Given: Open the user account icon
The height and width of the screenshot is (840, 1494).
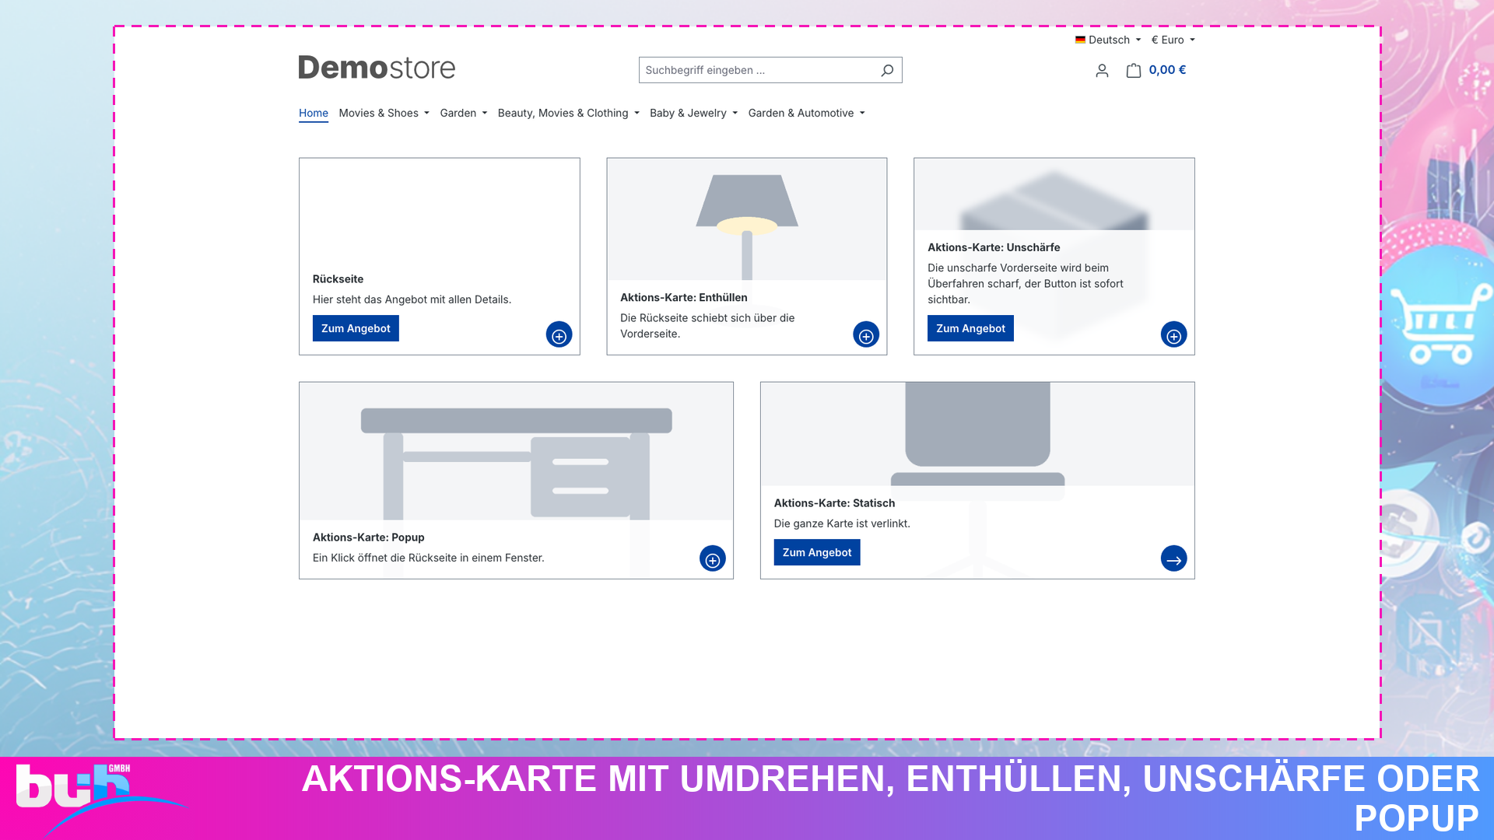Looking at the screenshot, I should tap(1102, 71).
